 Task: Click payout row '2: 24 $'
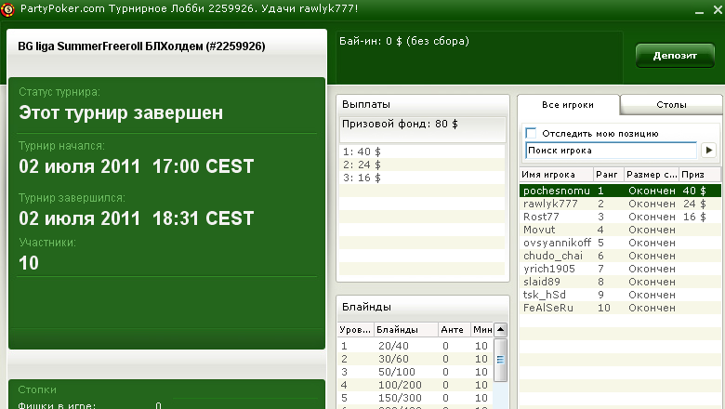422,165
